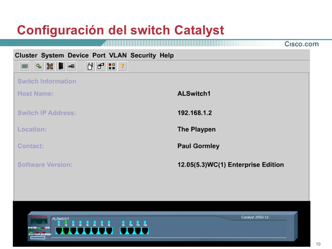Screen dimensions: 332x249
Task: Click the software version 12.05(5.3)WC(1) Enterprise Edition
Action: tap(231, 165)
